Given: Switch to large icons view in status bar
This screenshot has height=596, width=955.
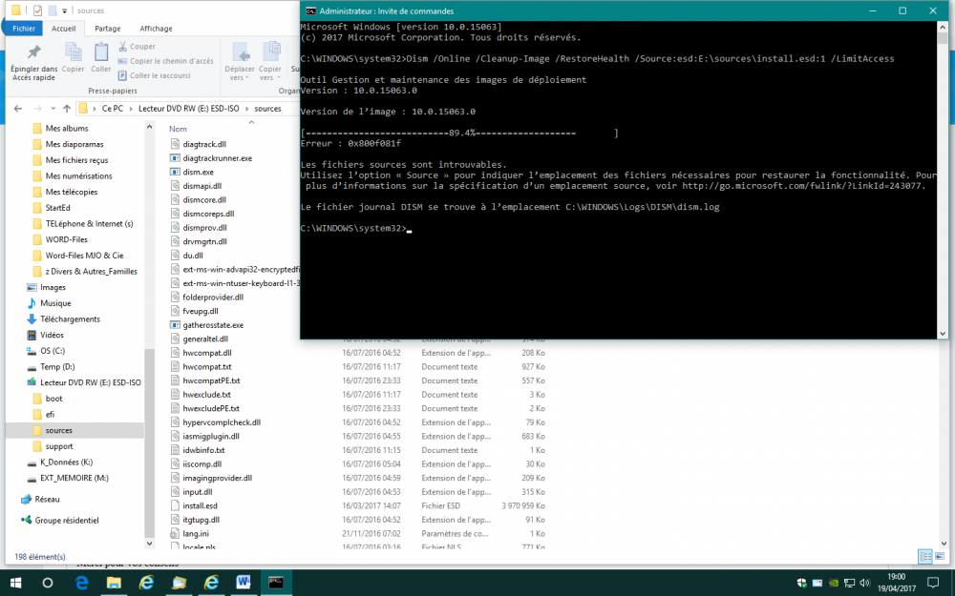Looking at the screenshot, I should [x=941, y=556].
